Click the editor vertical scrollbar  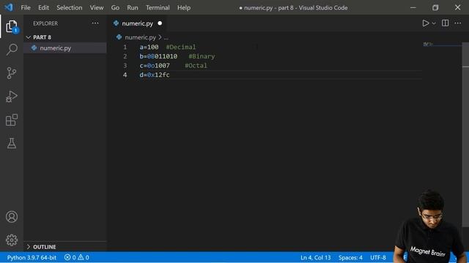[465, 134]
